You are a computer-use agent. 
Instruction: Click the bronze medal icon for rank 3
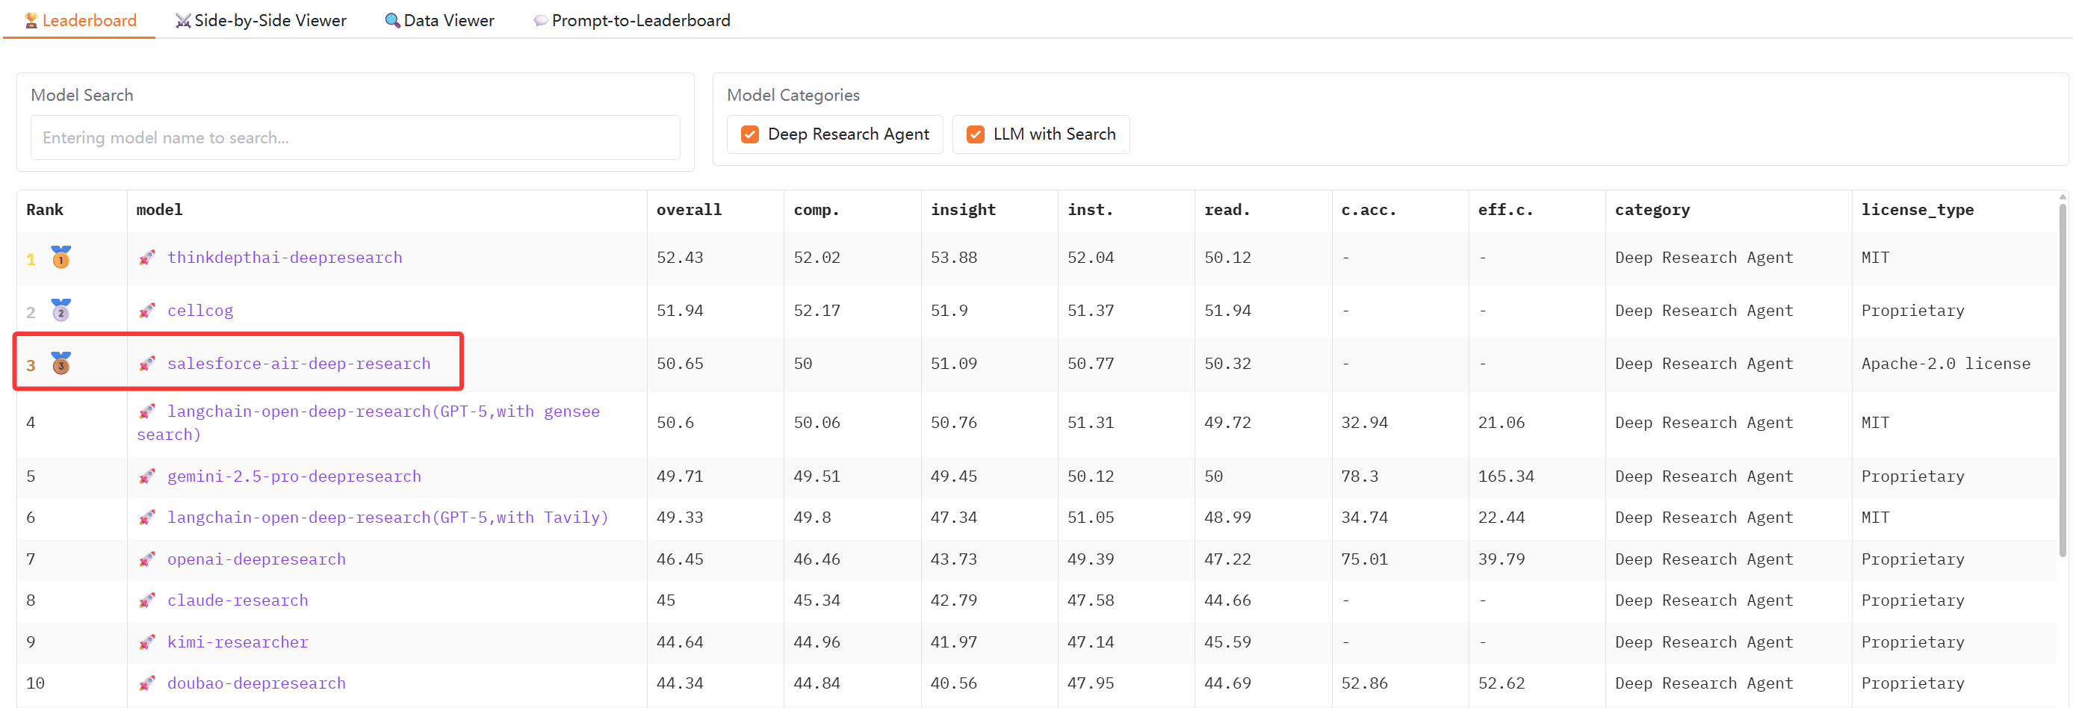[61, 364]
